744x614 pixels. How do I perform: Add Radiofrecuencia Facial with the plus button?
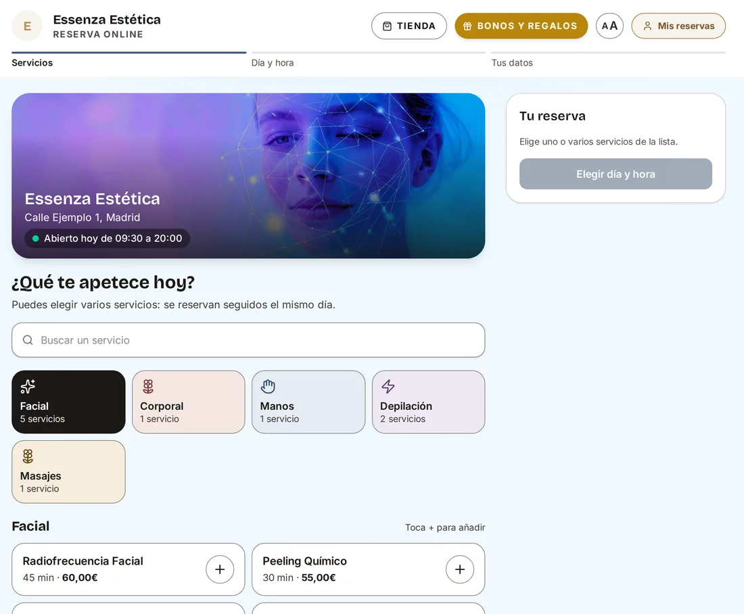[x=220, y=569]
